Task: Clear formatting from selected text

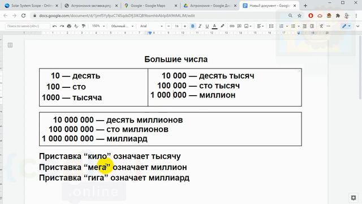Action: (x=321, y=26)
